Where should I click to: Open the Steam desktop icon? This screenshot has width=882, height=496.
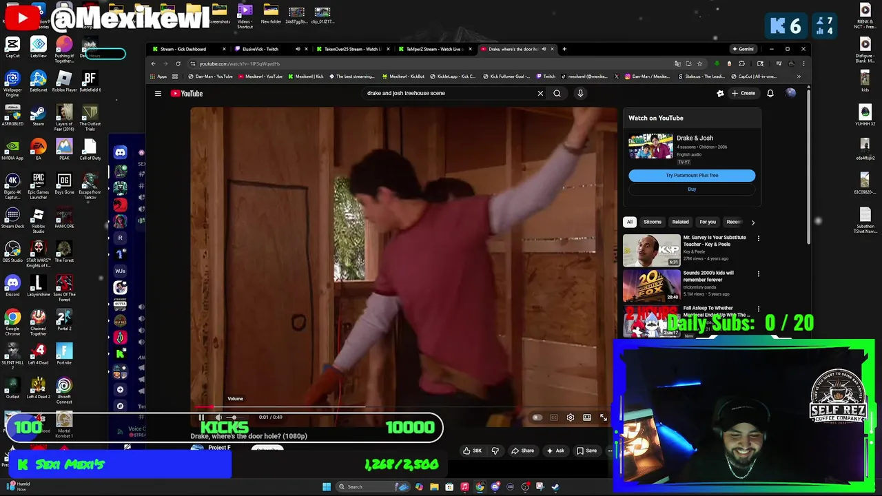(x=39, y=115)
